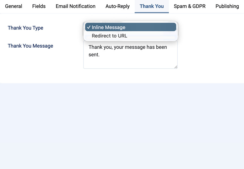Open the Publishing tab
Screen dimensions: 244x169
point(227,6)
